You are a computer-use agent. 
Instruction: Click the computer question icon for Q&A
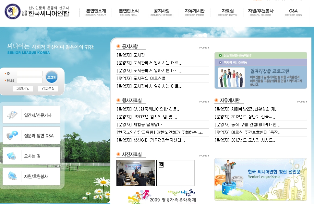click(x=12, y=135)
